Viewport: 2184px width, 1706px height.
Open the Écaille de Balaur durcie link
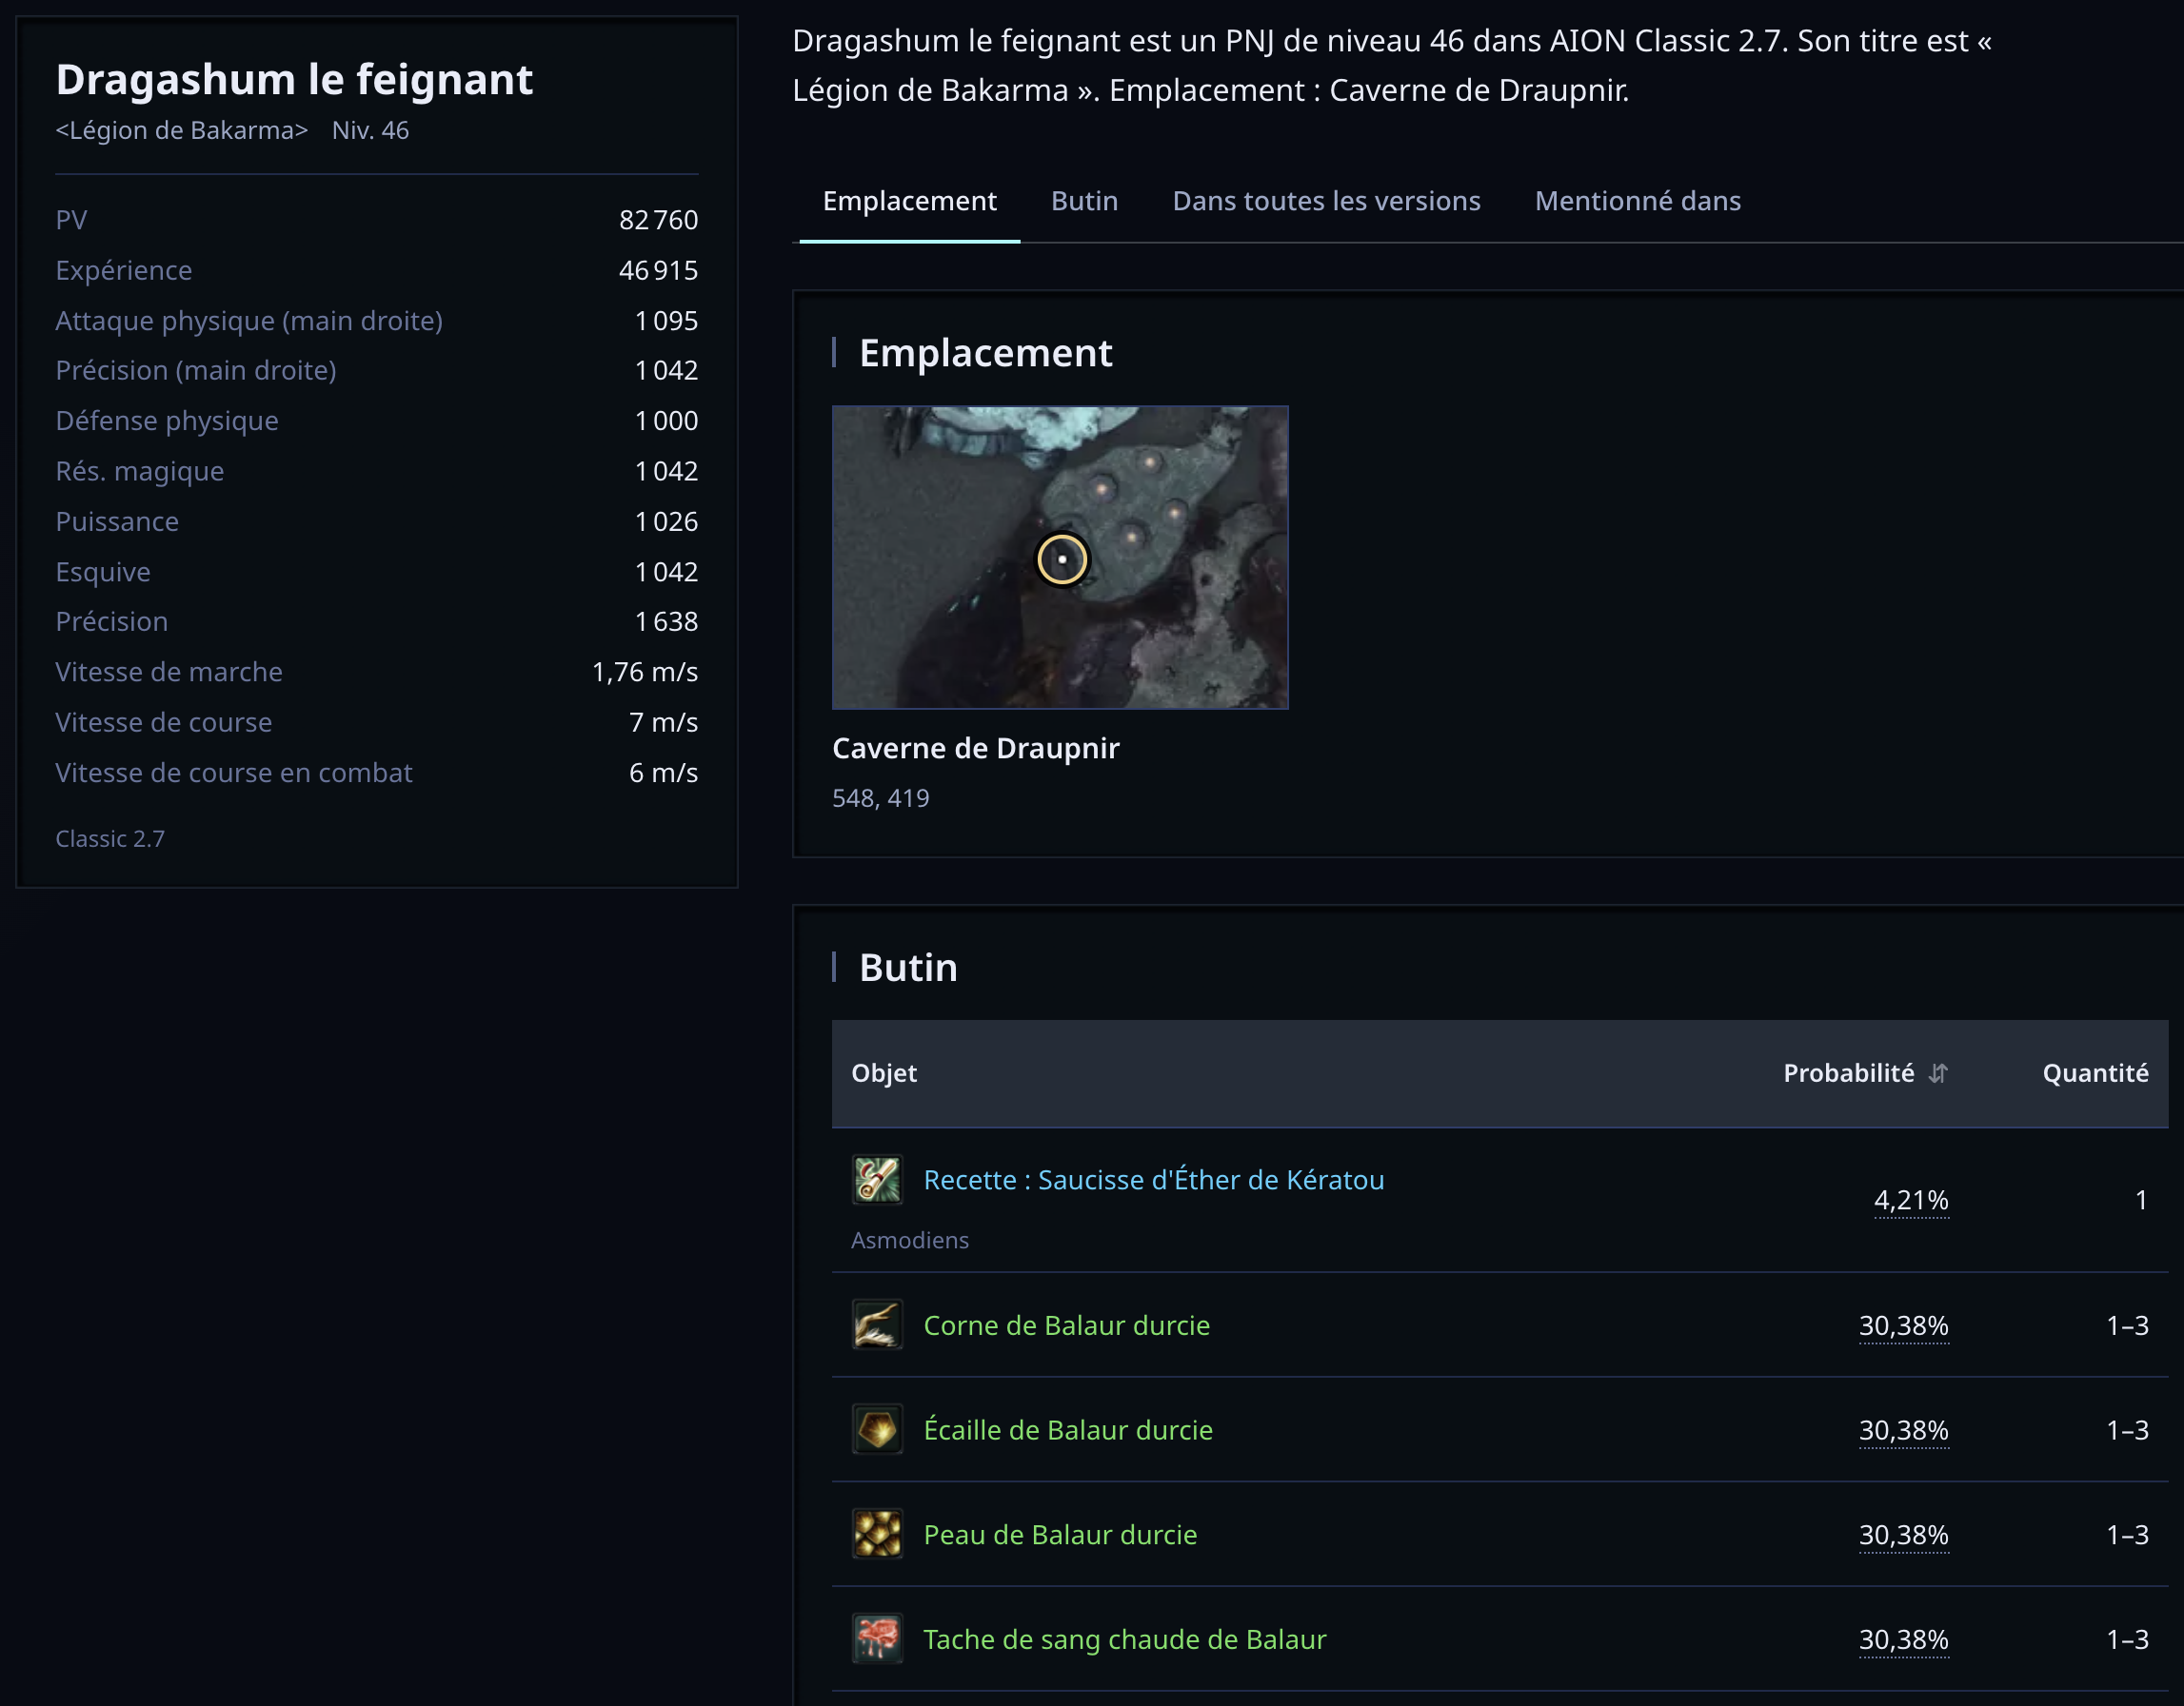(x=1068, y=1429)
